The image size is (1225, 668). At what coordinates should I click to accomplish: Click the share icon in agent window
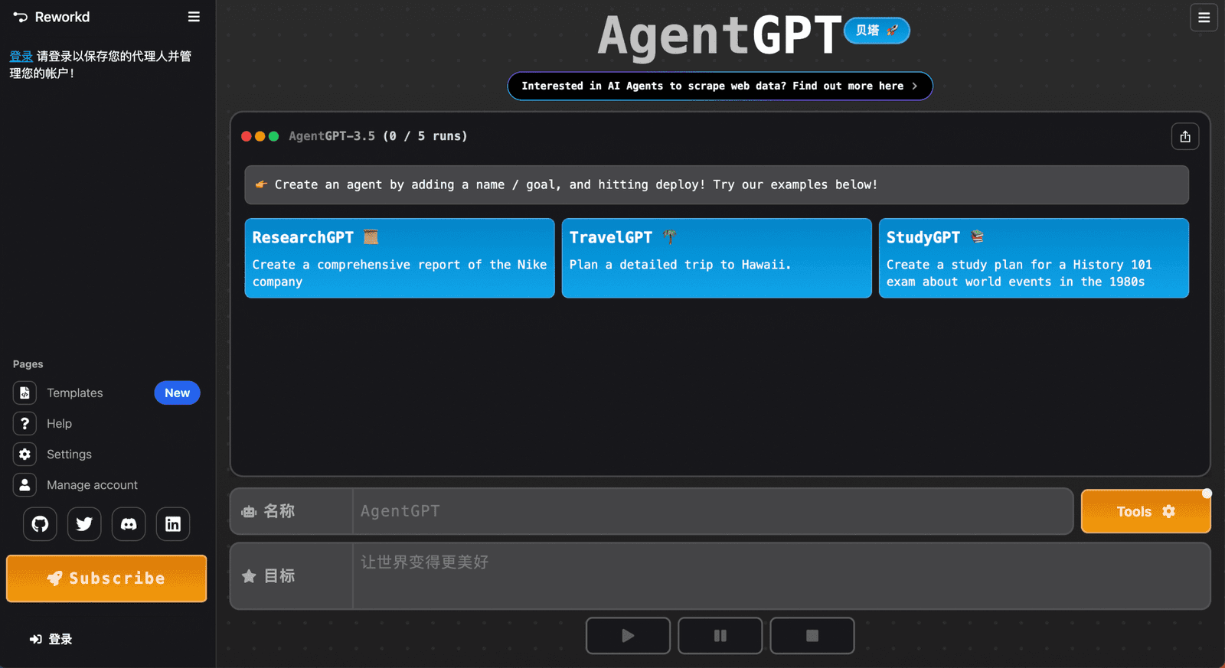pos(1184,137)
